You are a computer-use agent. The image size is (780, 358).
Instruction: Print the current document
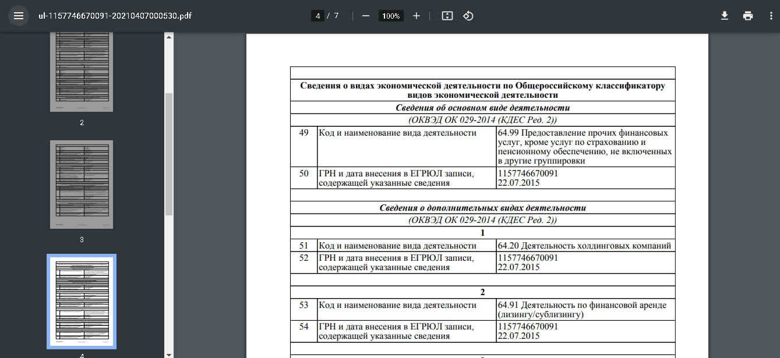[x=748, y=16]
